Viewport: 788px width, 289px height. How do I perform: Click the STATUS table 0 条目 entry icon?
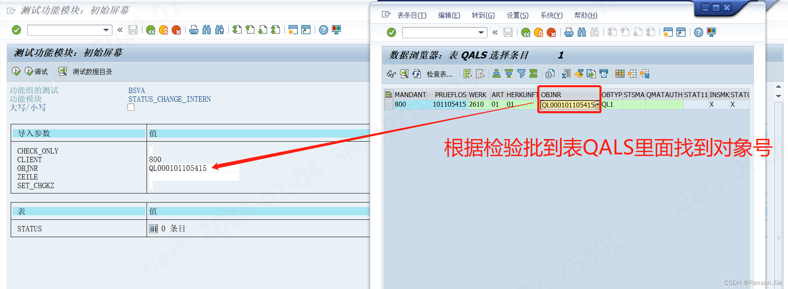pyautogui.click(x=154, y=229)
